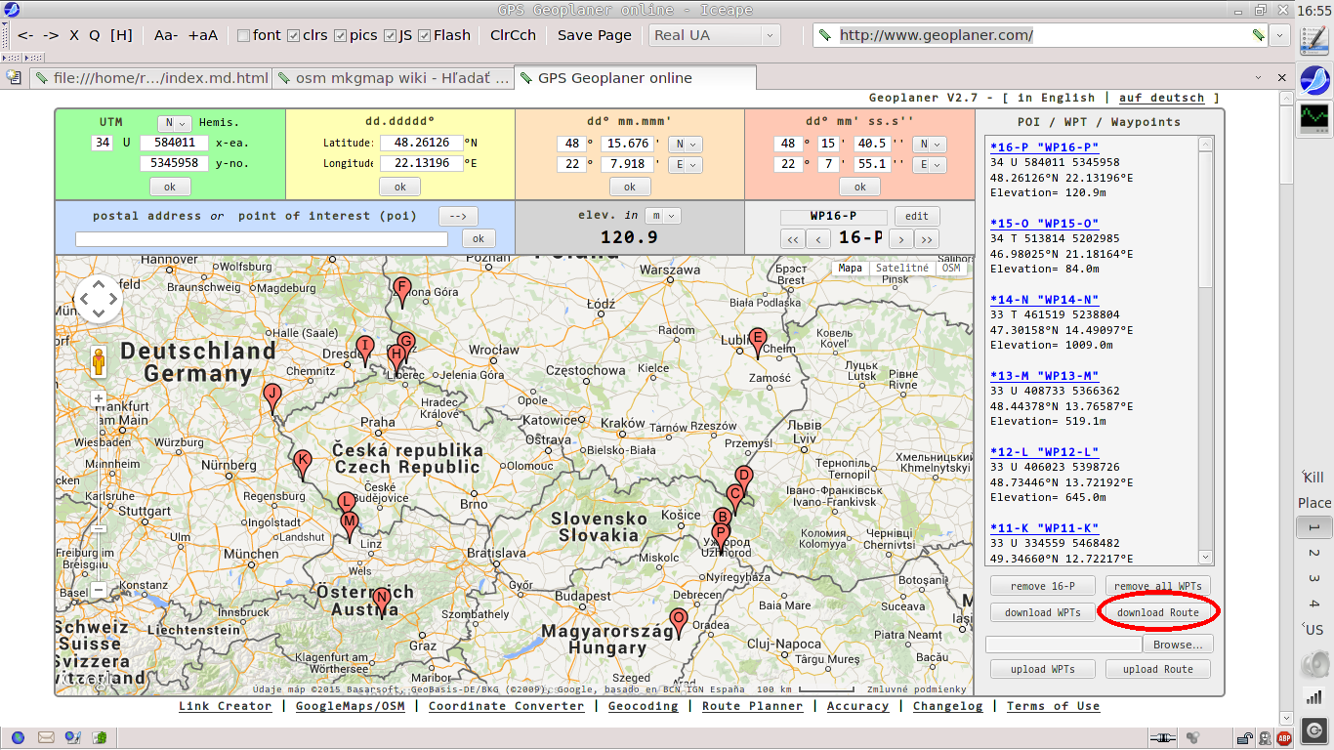Open latitude 'N' dropdown in dd° mm.mmm' panel
This screenshot has height=750, width=1334.
(x=685, y=144)
